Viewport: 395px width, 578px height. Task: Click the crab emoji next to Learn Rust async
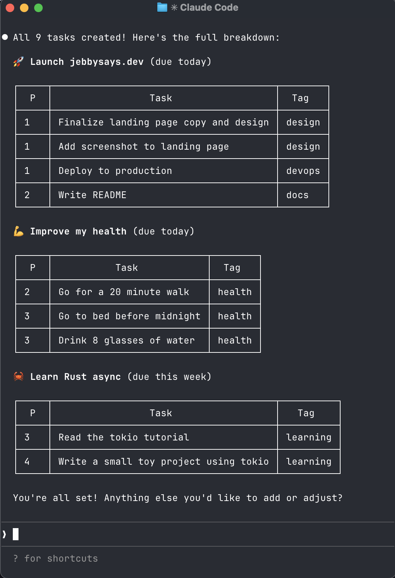pyautogui.click(x=19, y=376)
